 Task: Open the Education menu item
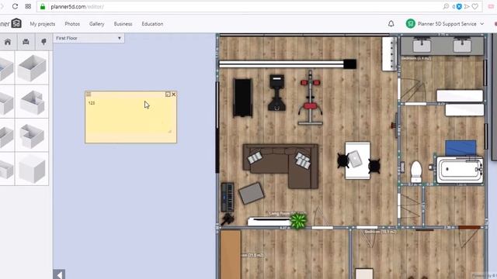pos(152,24)
